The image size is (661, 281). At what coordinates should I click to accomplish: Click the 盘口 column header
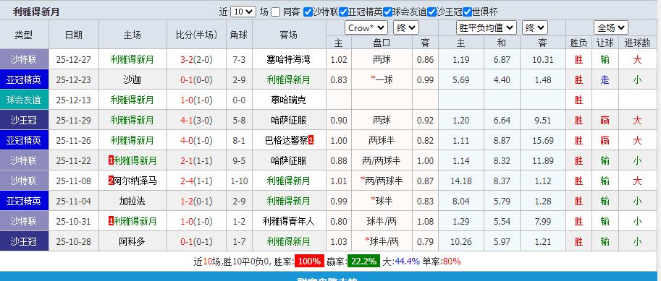(382, 43)
